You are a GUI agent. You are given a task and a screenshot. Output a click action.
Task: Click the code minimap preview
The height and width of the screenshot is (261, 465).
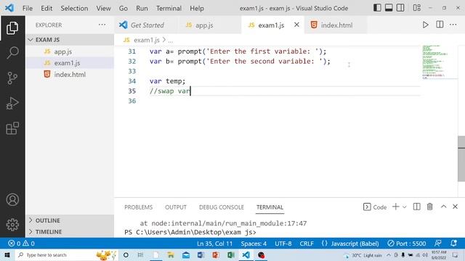tap(439, 62)
